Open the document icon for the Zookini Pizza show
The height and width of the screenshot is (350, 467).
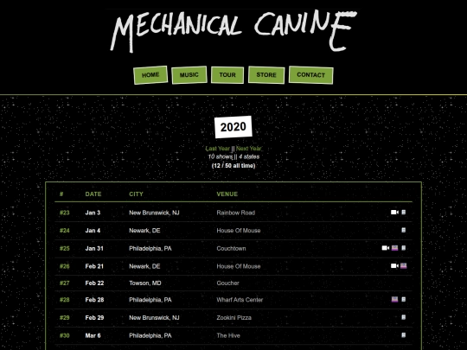(x=404, y=317)
